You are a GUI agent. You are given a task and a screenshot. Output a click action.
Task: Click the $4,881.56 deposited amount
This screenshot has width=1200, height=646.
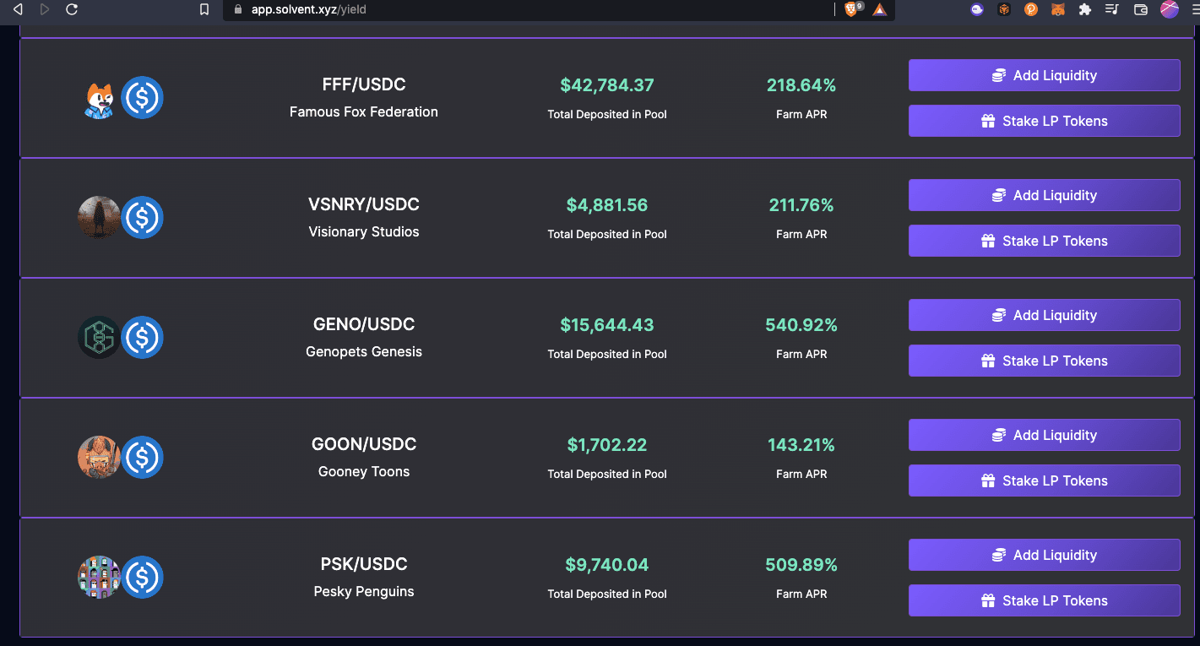click(x=607, y=205)
